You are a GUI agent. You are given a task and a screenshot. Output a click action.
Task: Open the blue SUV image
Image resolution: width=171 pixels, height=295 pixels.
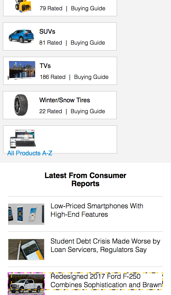pos(21,36)
